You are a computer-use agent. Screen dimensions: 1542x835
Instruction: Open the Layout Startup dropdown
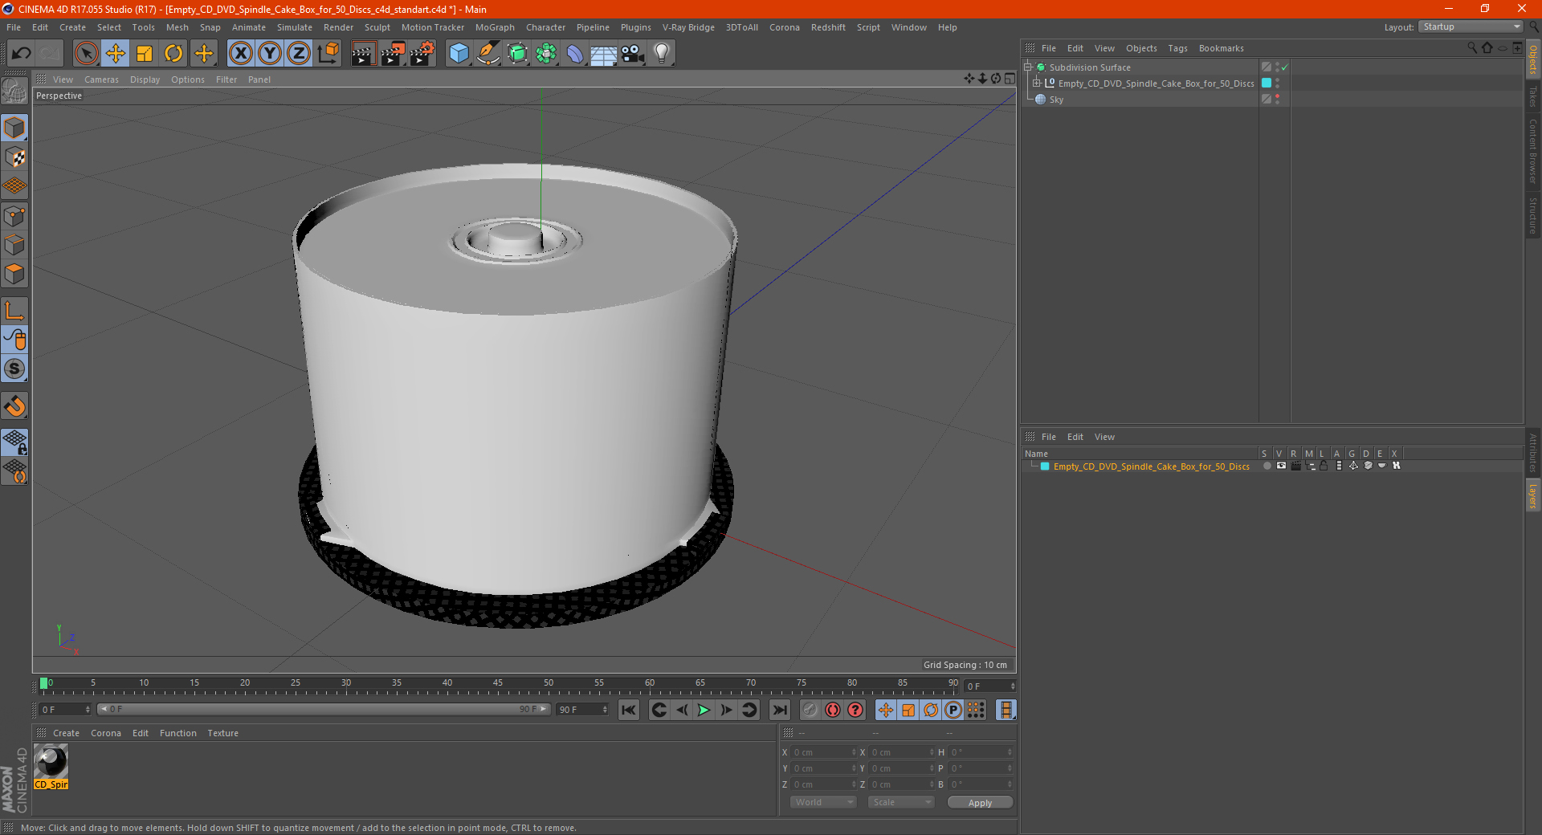(x=1471, y=26)
